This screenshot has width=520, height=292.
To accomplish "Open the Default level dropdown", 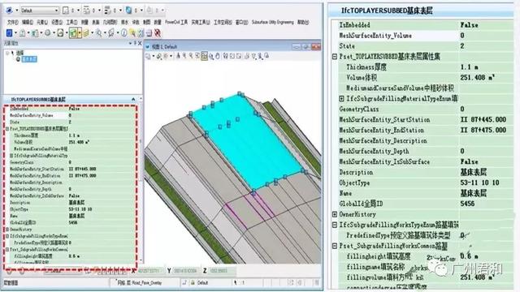I will coord(39,11).
